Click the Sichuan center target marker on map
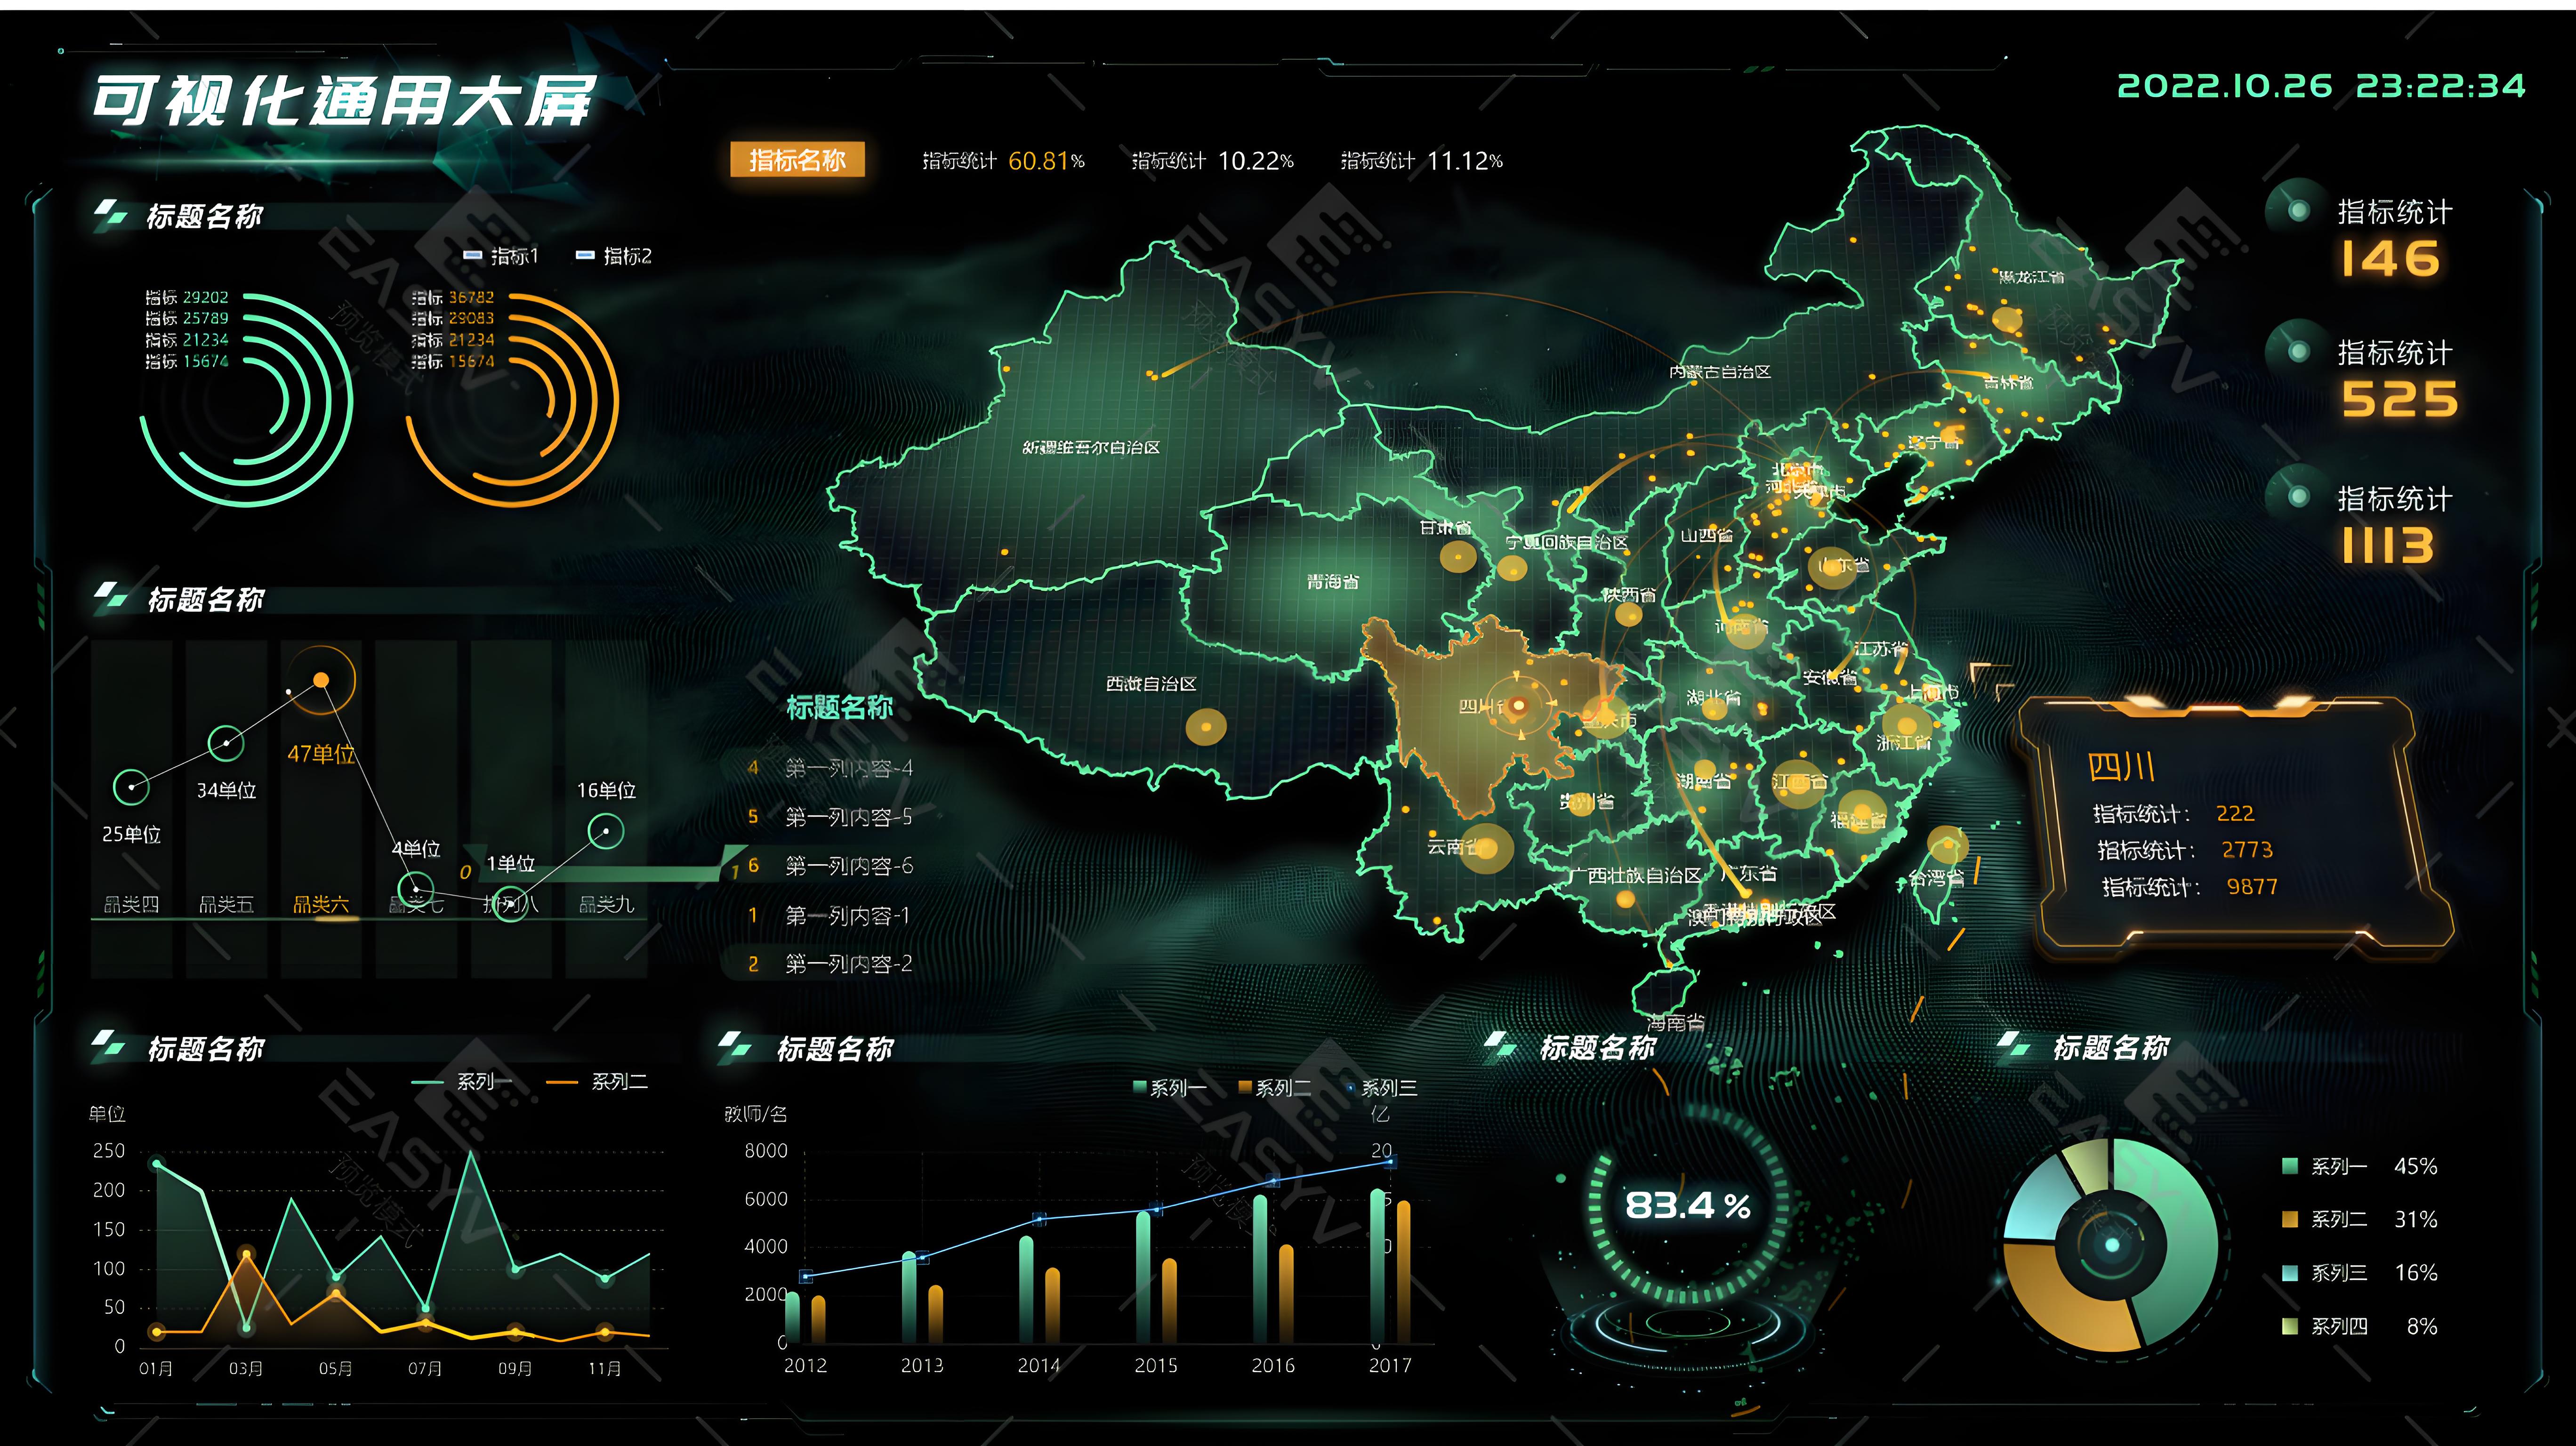 1519,706
